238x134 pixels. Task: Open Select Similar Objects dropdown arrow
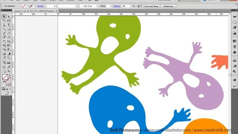point(141,6)
